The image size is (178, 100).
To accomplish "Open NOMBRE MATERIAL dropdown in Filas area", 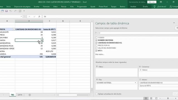I will point(135,83).
